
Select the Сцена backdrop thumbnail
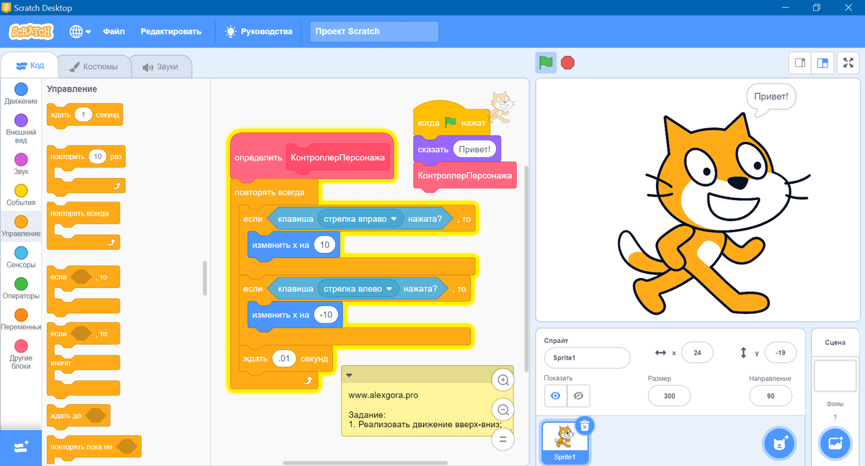point(835,375)
